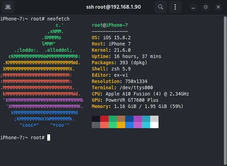Screen dimensions: 227x166
Task: Open the three-dot main menu
Action: [175, 7]
